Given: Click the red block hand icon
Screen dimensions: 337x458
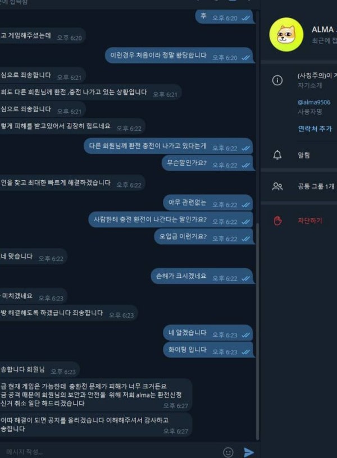Looking at the screenshot, I should 277,221.
